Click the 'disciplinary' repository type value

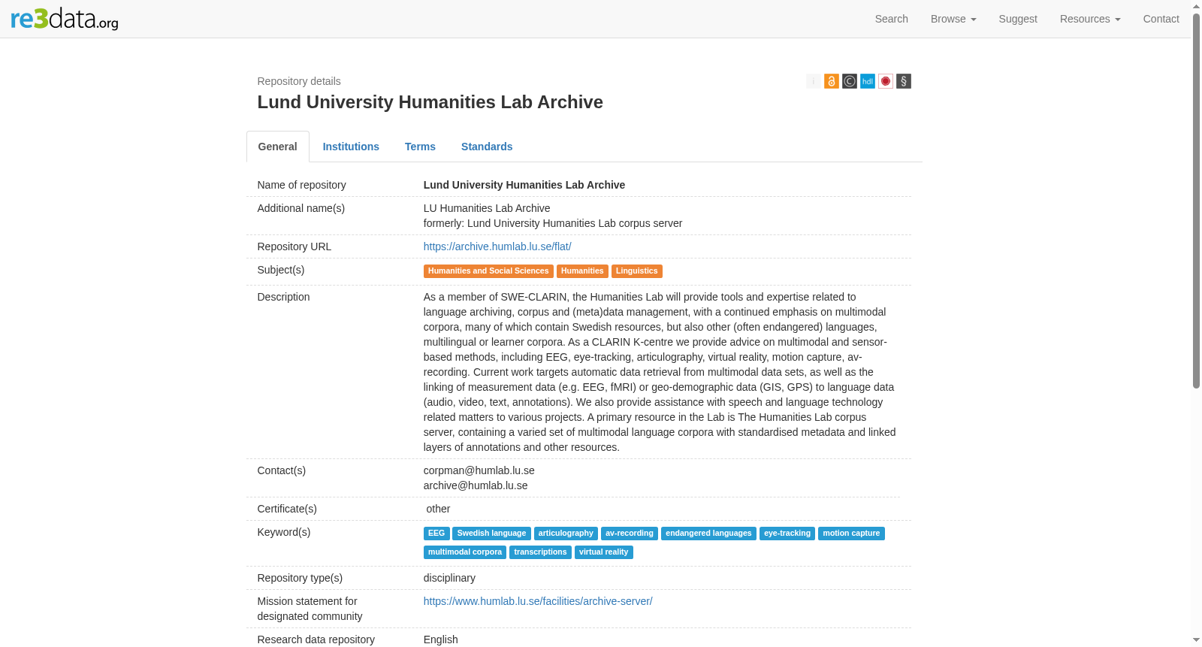point(449,578)
